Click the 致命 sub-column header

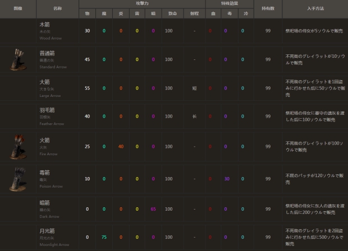coord(168,13)
